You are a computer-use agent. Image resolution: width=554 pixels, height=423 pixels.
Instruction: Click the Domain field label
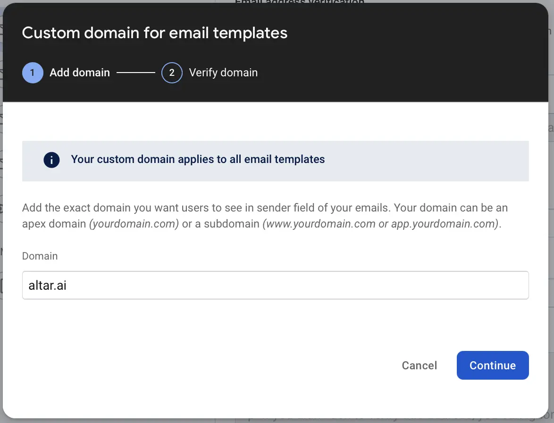point(40,256)
